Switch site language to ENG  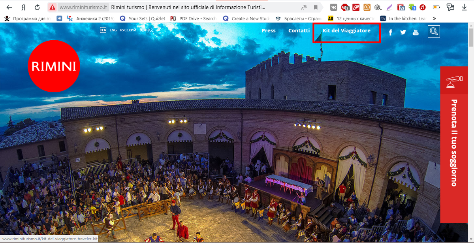coord(113,30)
